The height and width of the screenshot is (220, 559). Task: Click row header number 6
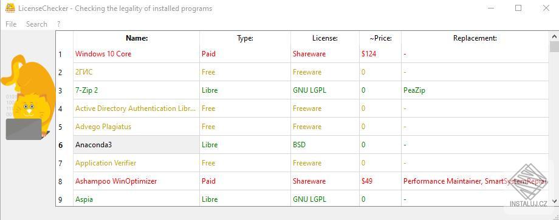pyautogui.click(x=64, y=145)
